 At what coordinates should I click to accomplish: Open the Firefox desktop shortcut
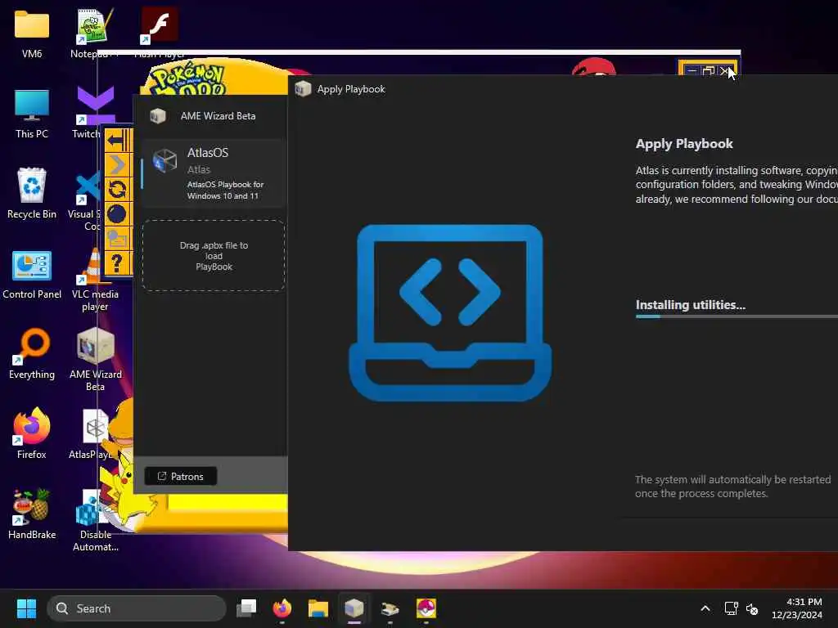pos(32,433)
